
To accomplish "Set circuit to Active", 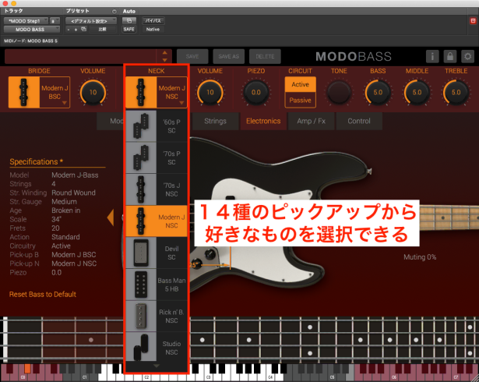I will tap(301, 84).
